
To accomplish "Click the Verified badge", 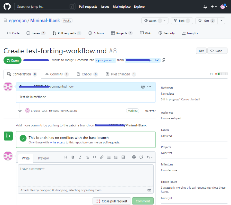I will pyautogui.click(x=133, y=111).
